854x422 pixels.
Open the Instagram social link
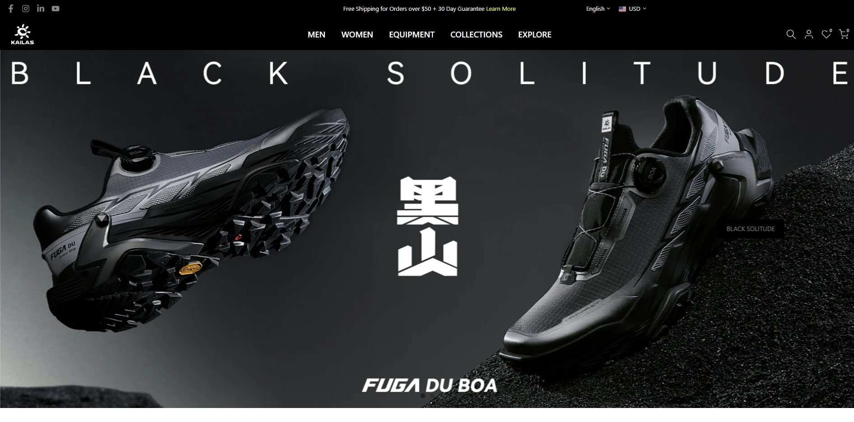26,9
